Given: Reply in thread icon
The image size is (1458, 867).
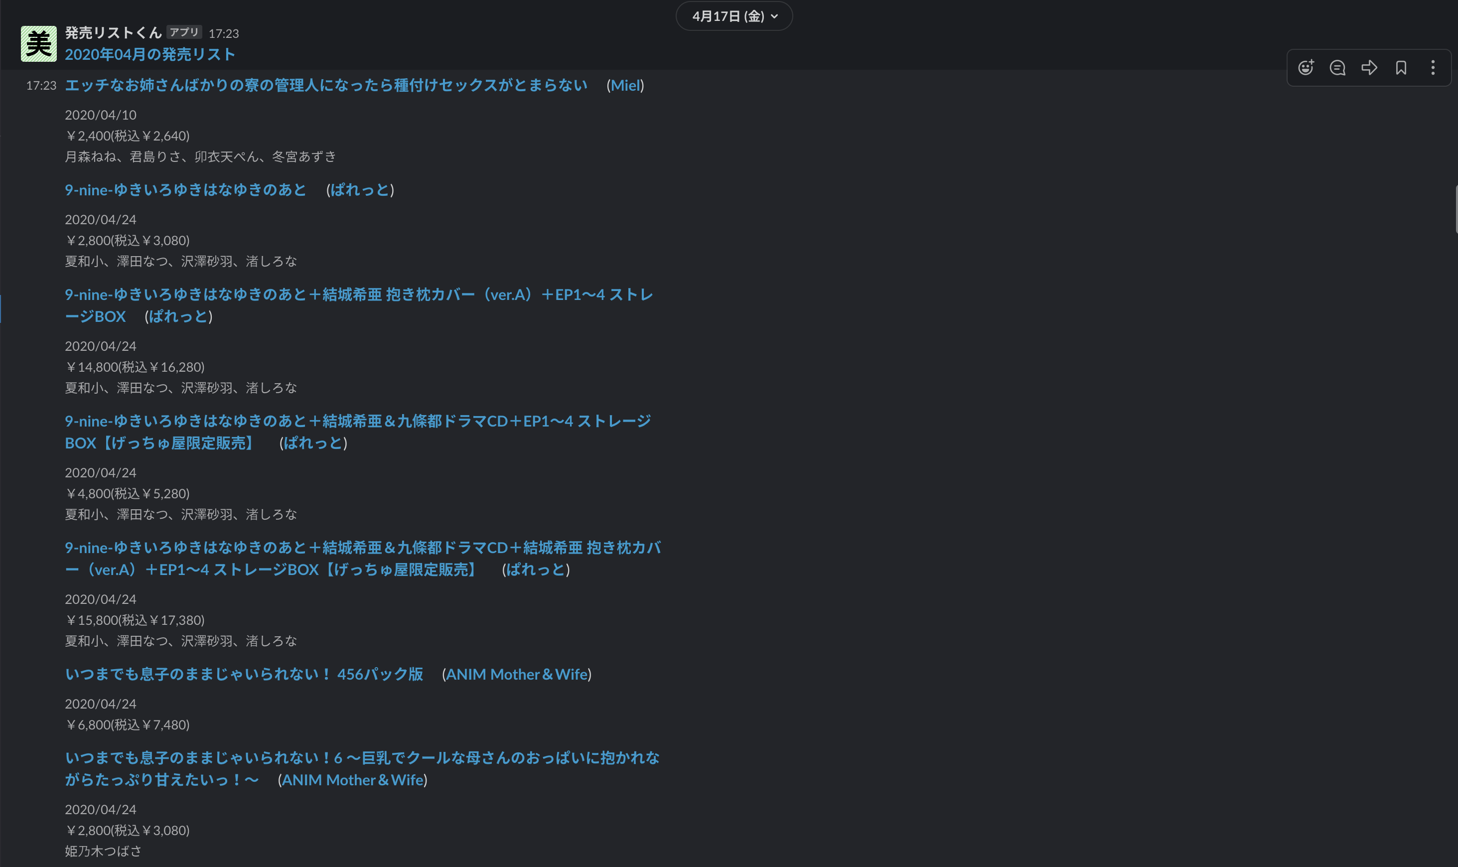Looking at the screenshot, I should point(1337,68).
